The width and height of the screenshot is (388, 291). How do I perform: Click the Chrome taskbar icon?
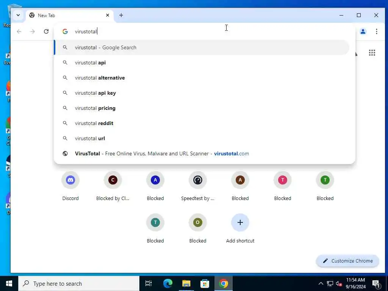coord(224,283)
